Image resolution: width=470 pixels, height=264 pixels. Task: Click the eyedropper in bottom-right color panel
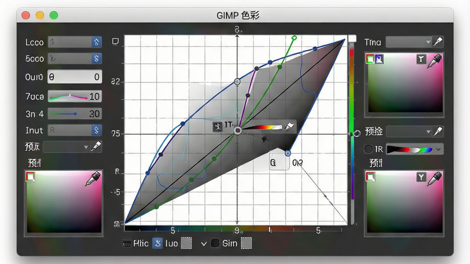(x=434, y=178)
